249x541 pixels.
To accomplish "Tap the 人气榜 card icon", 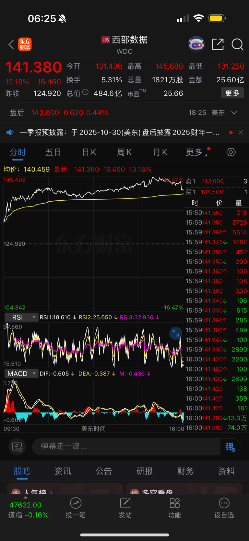I will (16, 492).
